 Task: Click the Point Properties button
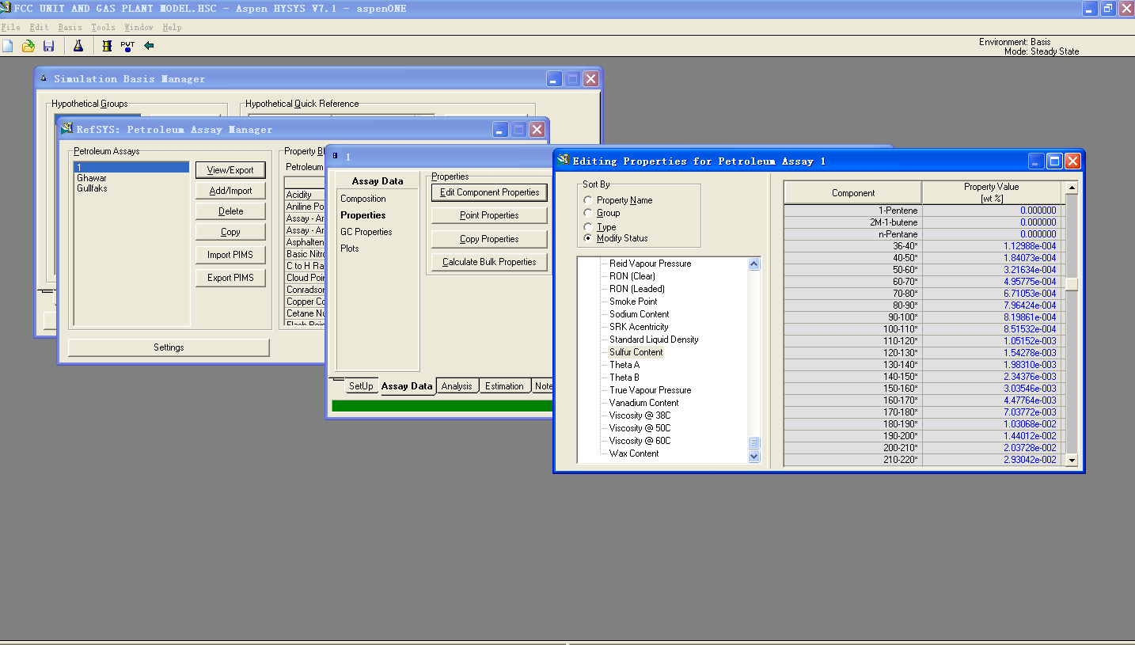(x=489, y=215)
